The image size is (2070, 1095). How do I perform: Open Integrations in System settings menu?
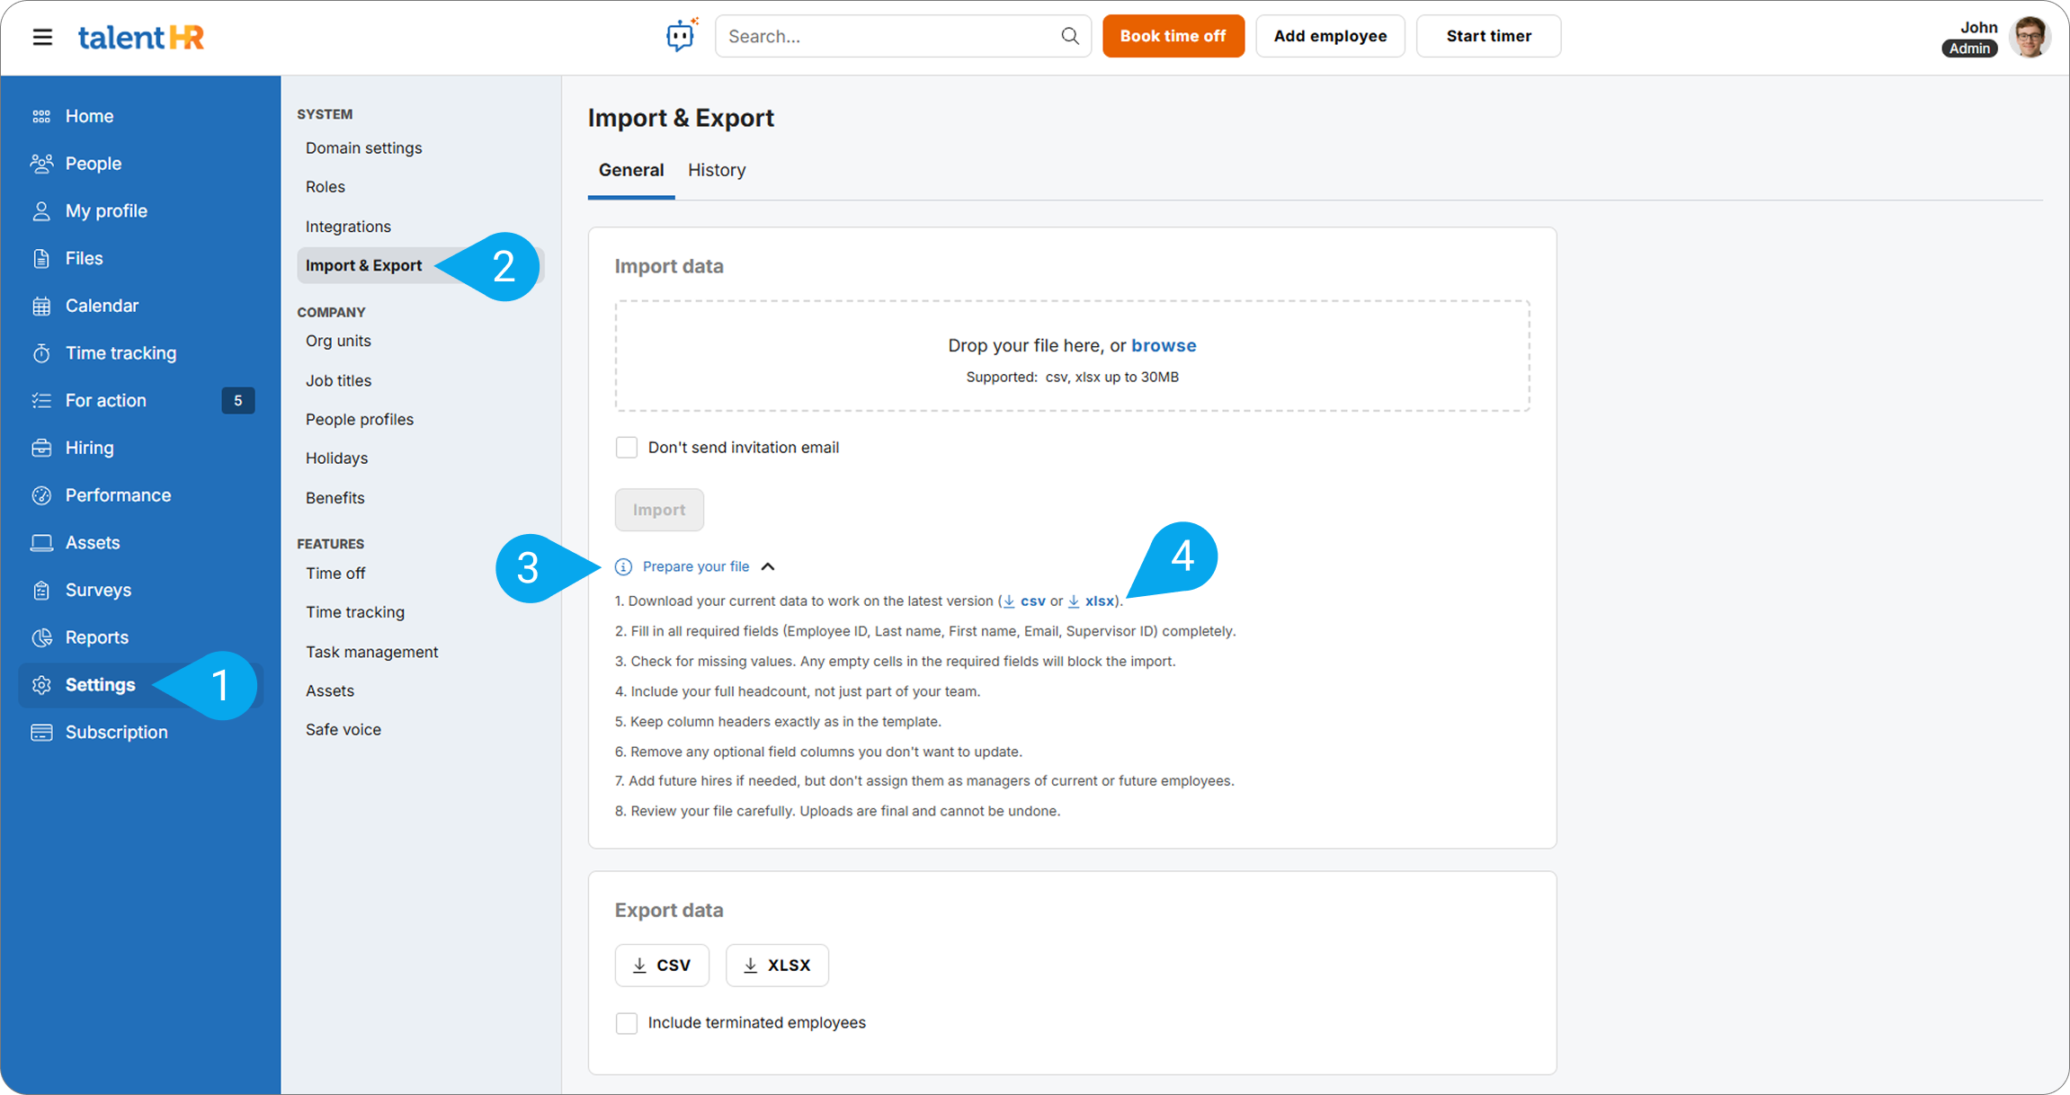click(x=348, y=227)
